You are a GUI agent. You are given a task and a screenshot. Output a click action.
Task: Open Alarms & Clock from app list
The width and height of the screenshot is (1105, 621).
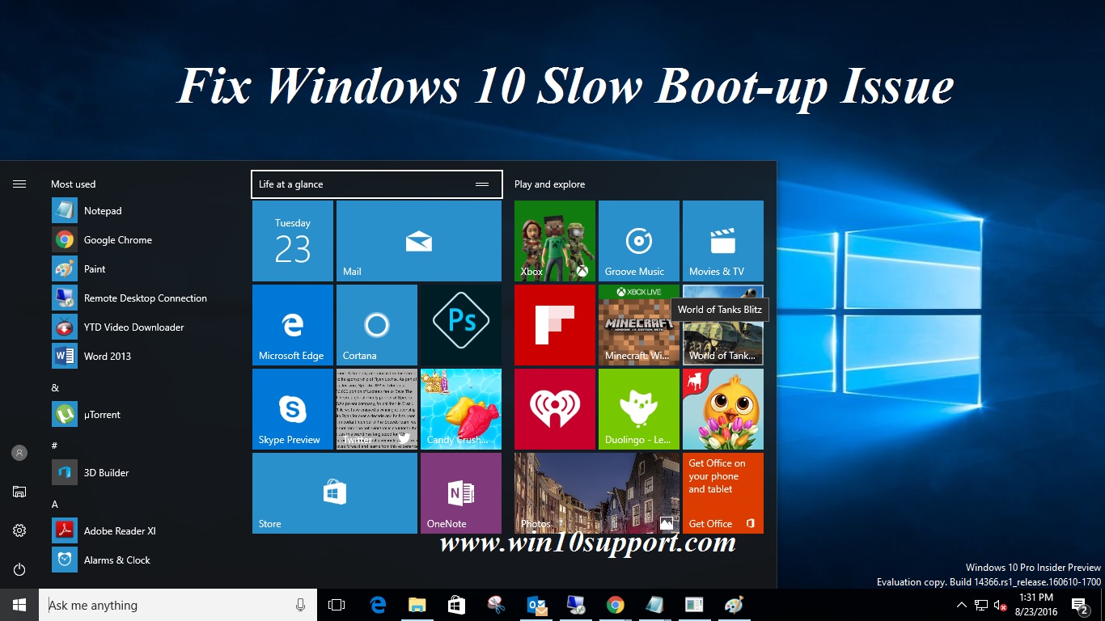coord(146,560)
